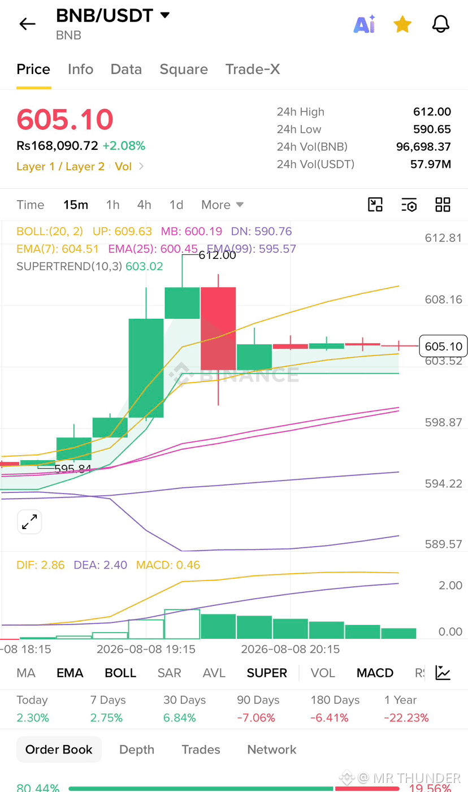The image size is (468, 792).
Task: Open the chart fullscreen landscape icon
Action: 375,205
